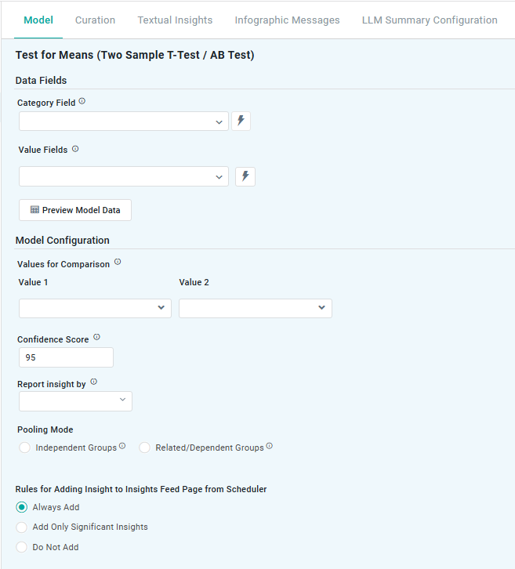Viewport: 515px width, 569px height.
Task: Click the lightning icon beside Category Field
Action: (241, 121)
